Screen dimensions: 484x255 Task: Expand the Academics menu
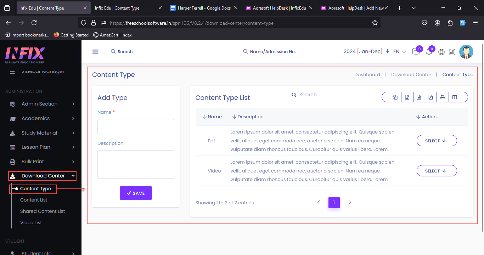[42, 118]
